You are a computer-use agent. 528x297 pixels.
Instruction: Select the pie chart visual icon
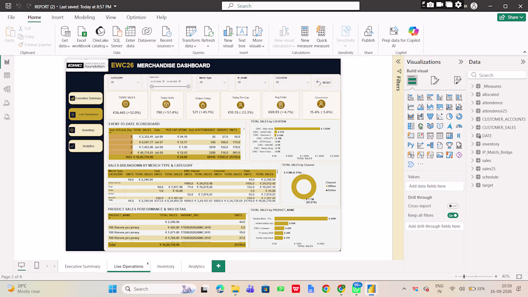click(449, 117)
